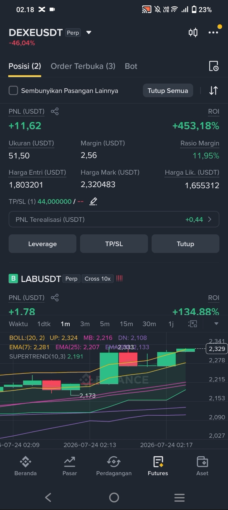The width and height of the screenshot is (228, 510).
Task: Open position history clock icon
Action: coord(214,66)
